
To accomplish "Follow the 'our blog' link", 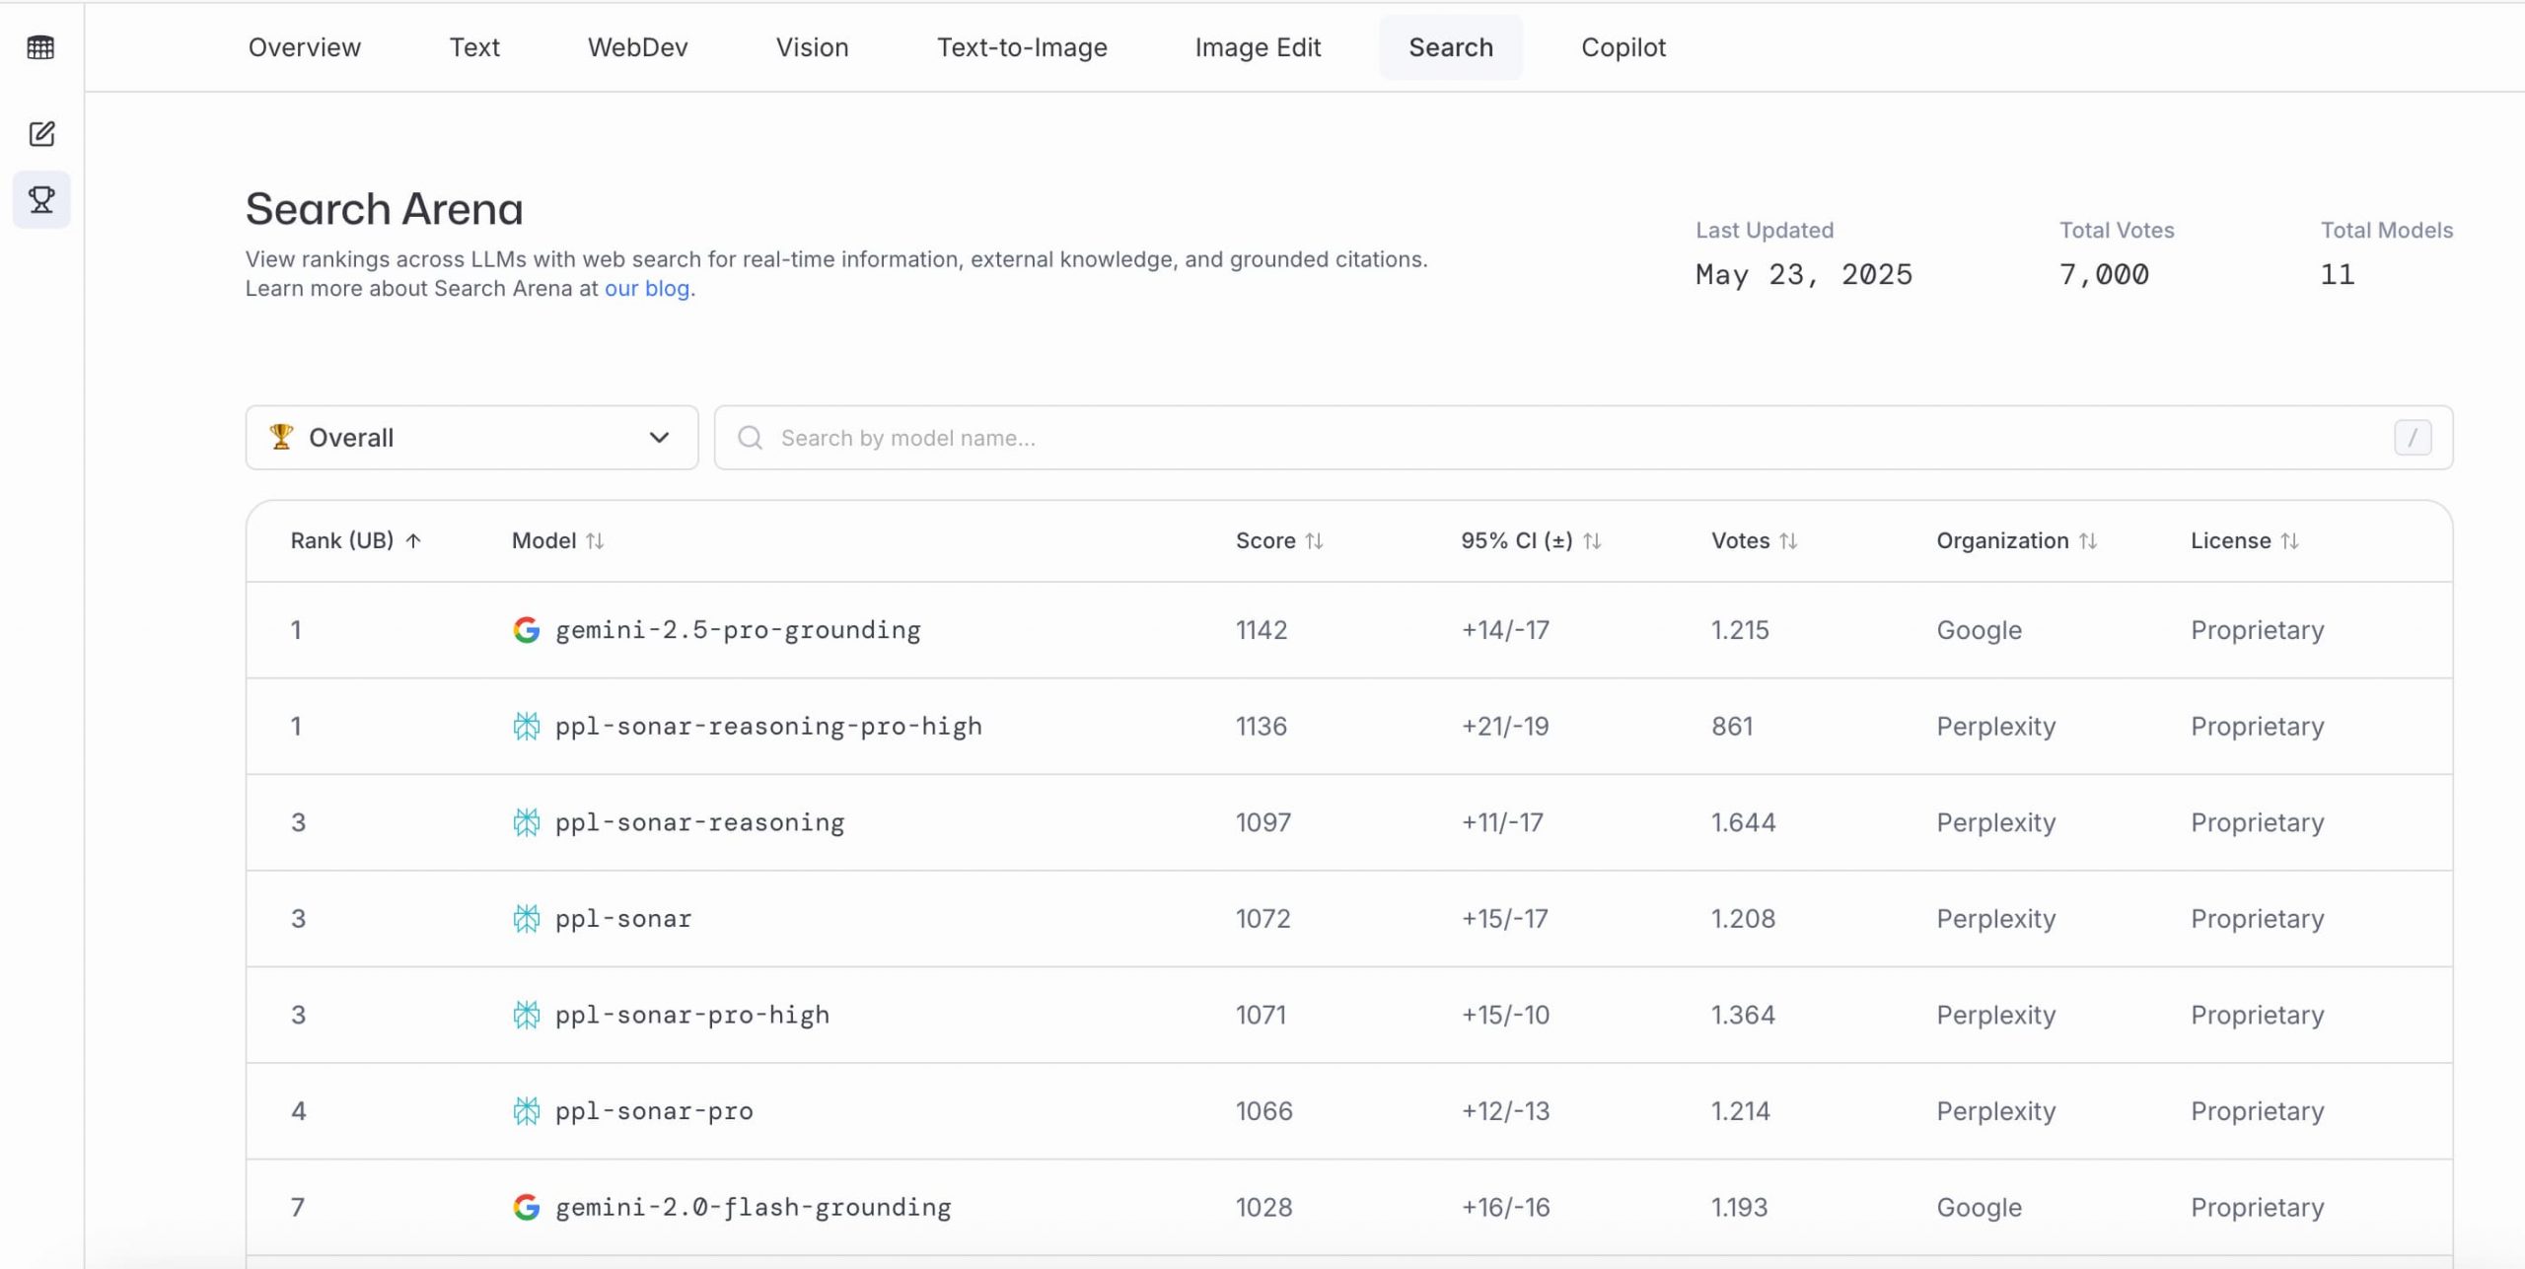I will click(x=647, y=289).
